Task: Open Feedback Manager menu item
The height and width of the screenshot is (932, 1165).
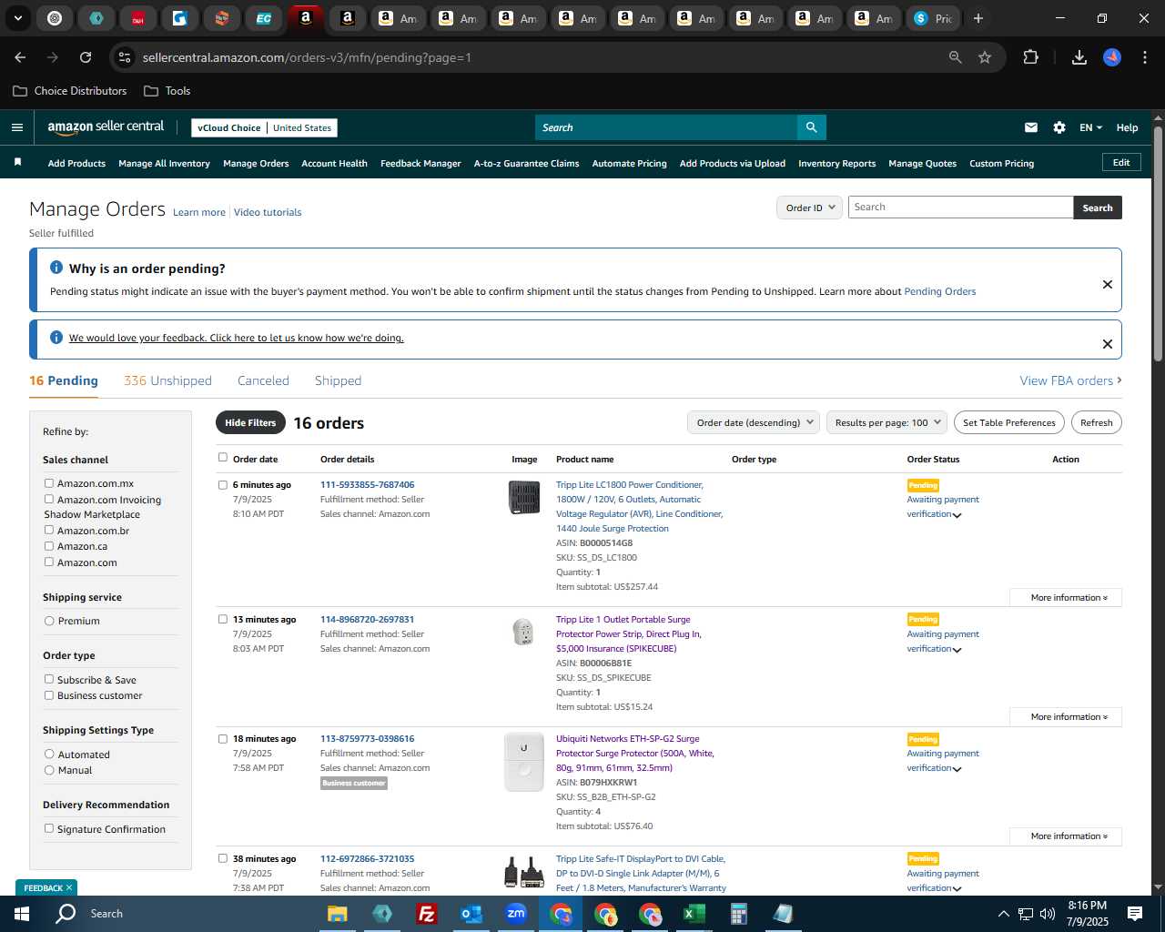Action: [420, 163]
